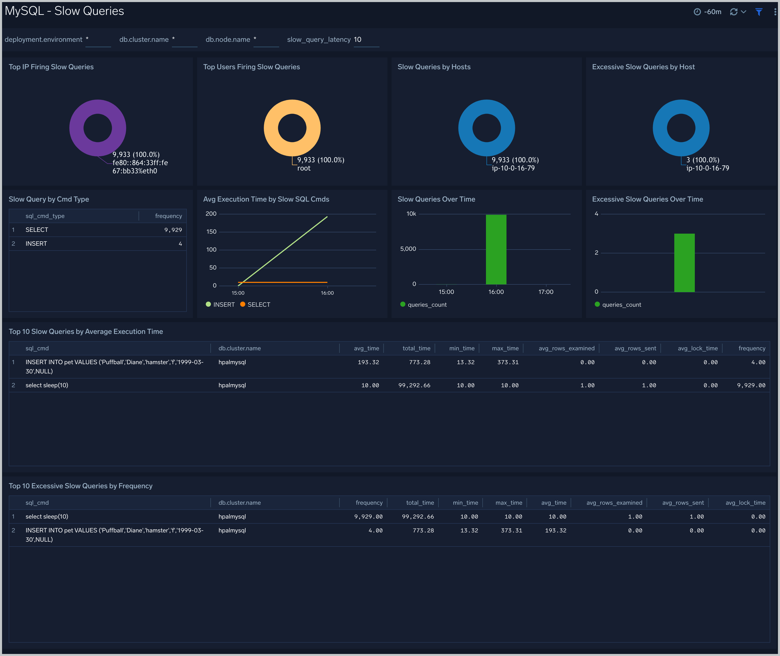The height and width of the screenshot is (656, 780).
Task: Sort Average Execution table by avg_rows_examined
Action: click(x=567, y=349)
